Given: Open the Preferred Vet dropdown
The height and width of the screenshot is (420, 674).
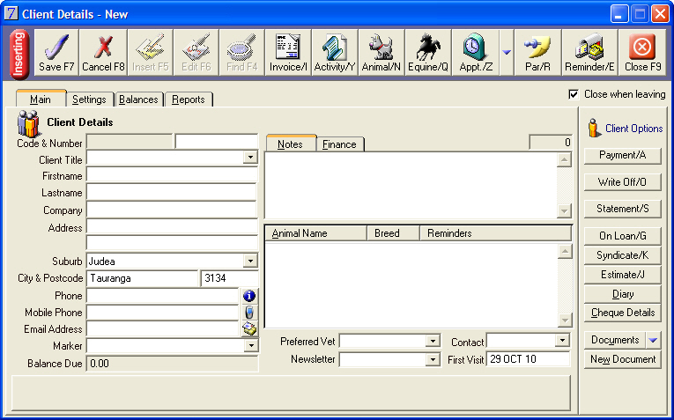Looking at the screenshot, I should pyautogui.click(x=433, y=341).
